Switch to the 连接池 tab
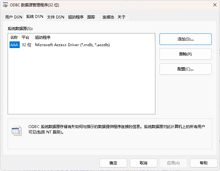The image size is (220, 171). [x=108, y=17]
